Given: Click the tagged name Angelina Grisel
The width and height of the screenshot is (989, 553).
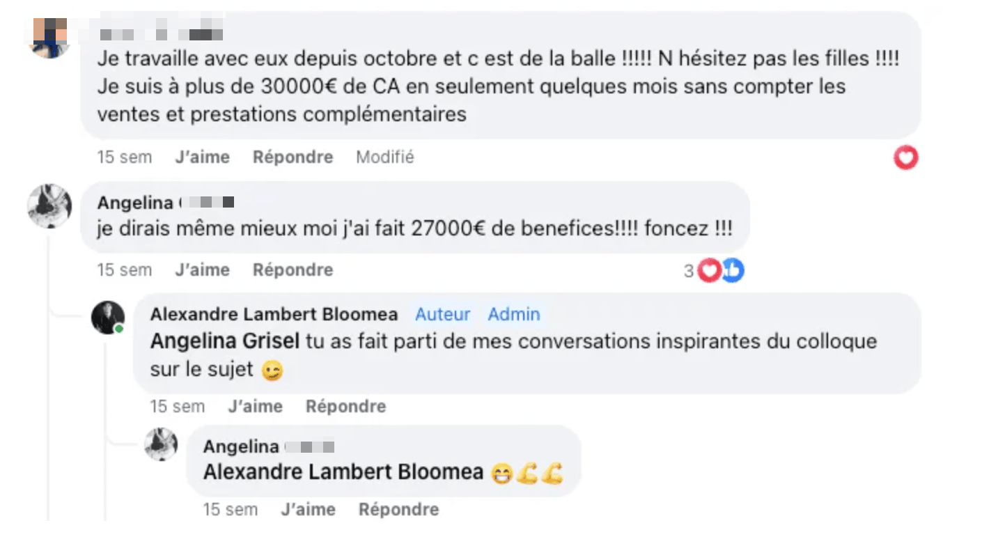Looking at the screenshot, I should (x=225, y=342).
